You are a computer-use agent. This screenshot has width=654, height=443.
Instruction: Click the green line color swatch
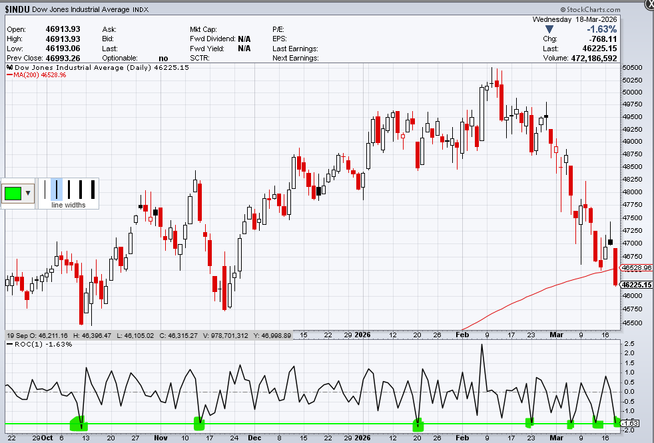13,194
